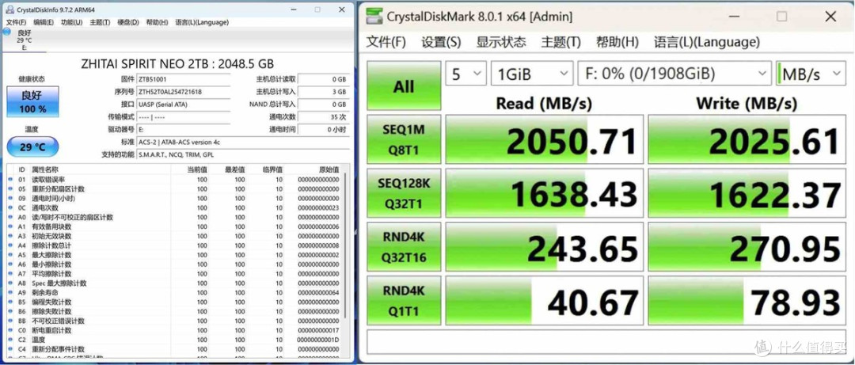Open 帮助(H) menu in CrystalDiskInfo
855x365 pixels.
coord(157,22)
